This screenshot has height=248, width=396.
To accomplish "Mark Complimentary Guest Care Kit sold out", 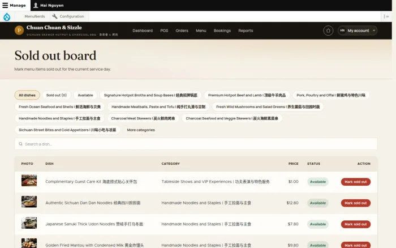I will coord(356,182).
